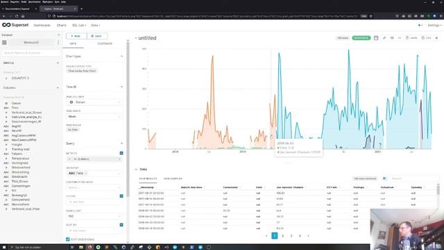Click the calendar icon in chart header
This screenshot has width=444, height=250.
[x=376, y=37]
